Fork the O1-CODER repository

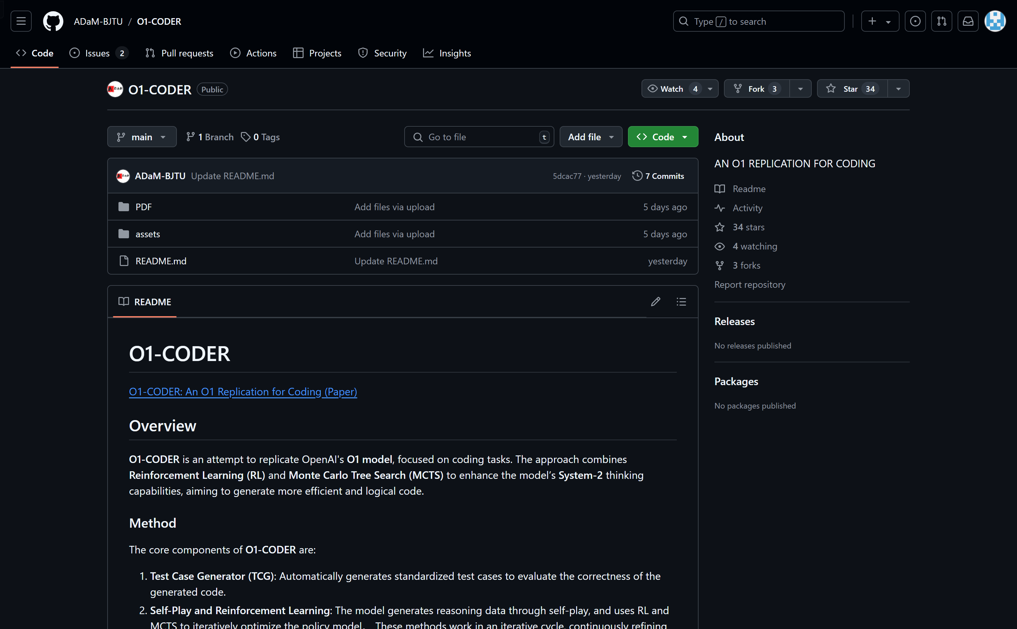click(x=757, y=89)
